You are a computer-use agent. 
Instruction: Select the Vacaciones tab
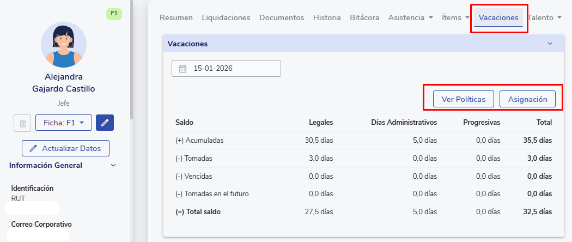pos(498,17)
